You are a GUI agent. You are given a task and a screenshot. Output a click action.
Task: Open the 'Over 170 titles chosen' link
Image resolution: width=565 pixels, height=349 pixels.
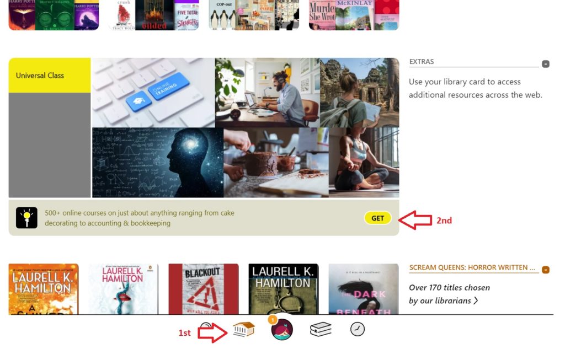point(449,287)
